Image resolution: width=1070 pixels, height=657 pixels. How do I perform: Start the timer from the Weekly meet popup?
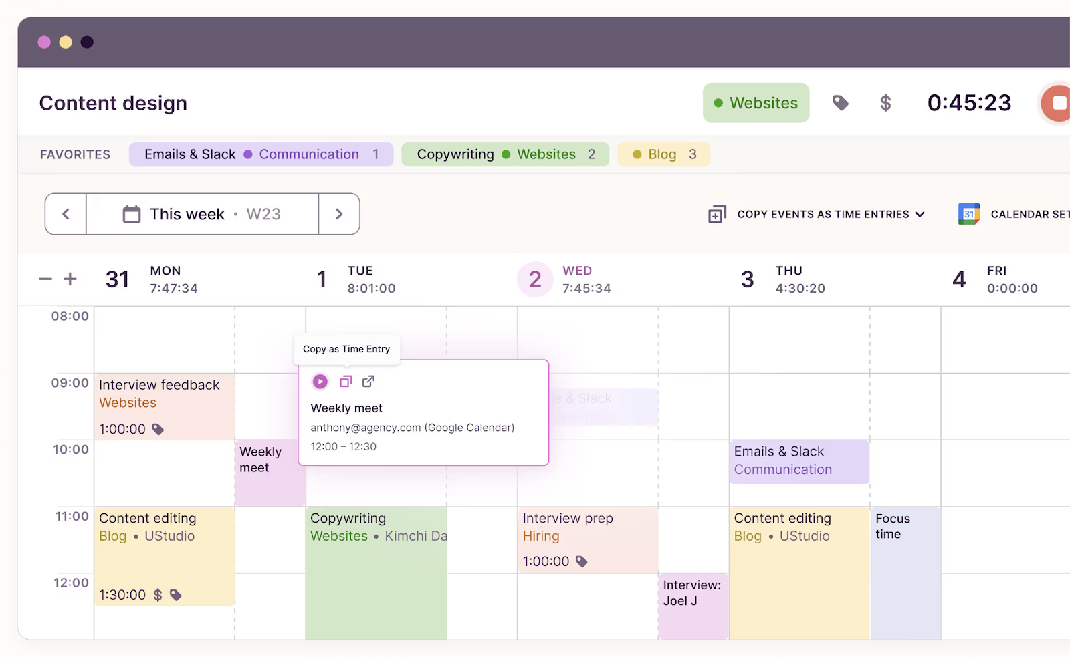(x=320, y=382)
